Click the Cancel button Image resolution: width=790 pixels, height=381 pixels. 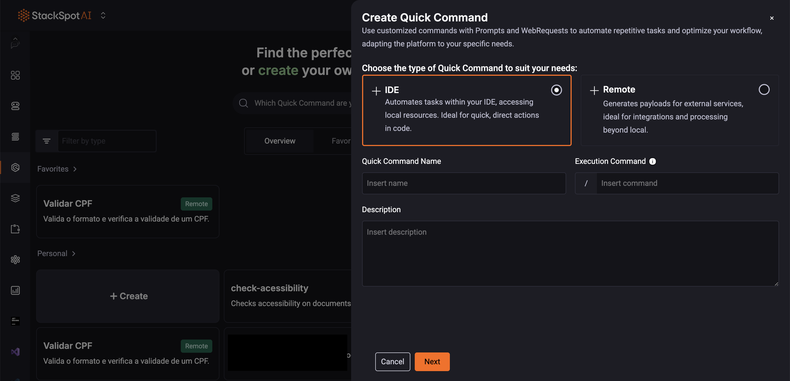click(392, 361)
